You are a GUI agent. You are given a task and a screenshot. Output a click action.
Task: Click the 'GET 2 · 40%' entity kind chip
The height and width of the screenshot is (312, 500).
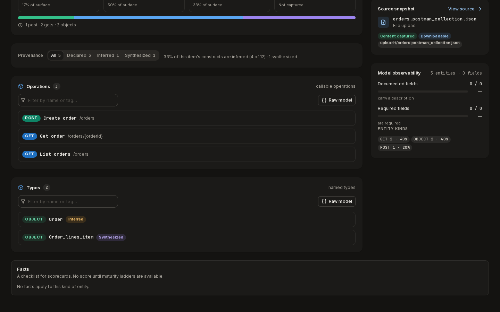394,139
